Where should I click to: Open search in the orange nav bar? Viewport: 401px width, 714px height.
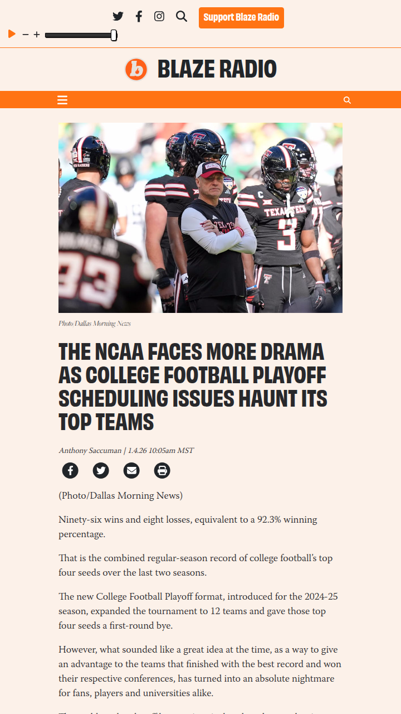(x=347, y=100)
